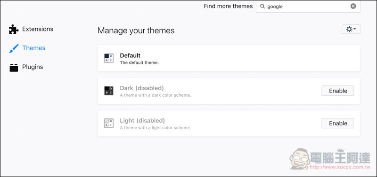Click the Find more themes label
377x177 pixels.
[228, 6]
